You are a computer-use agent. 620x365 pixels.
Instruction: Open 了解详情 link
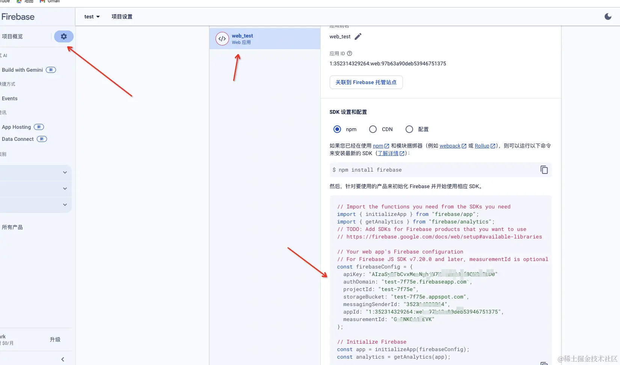391,153
